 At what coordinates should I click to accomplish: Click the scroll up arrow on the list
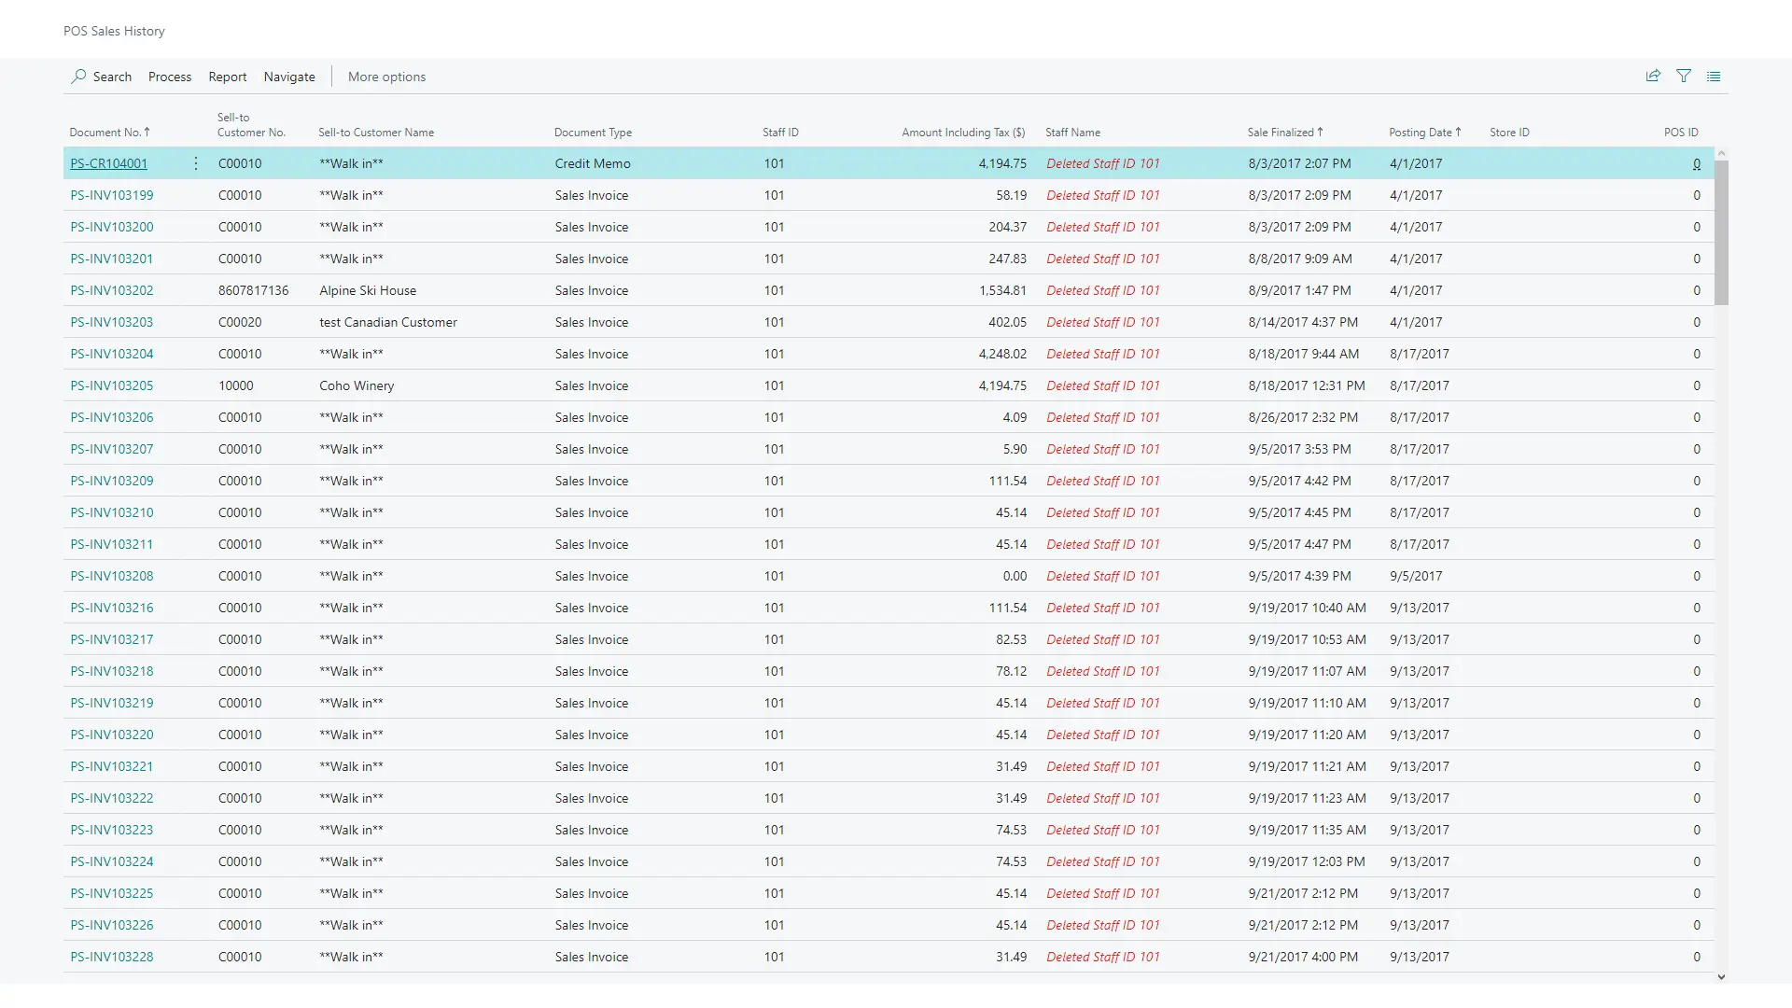(x=1721, y=153)
